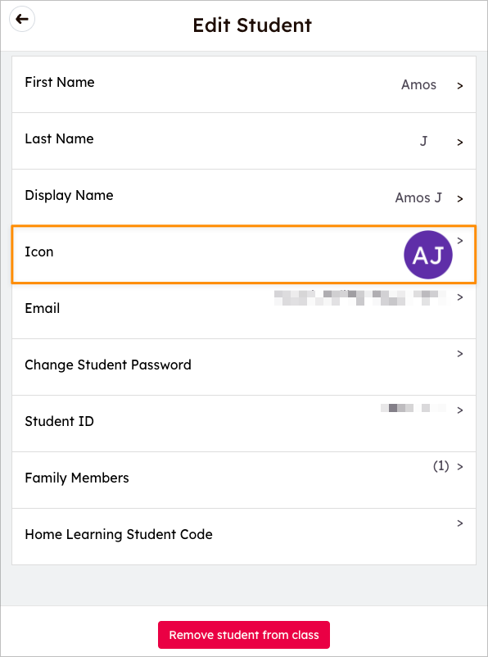The image size is (488, 657).
Task: Expand the Display Name chevron
Action: (x=459, y=198)
